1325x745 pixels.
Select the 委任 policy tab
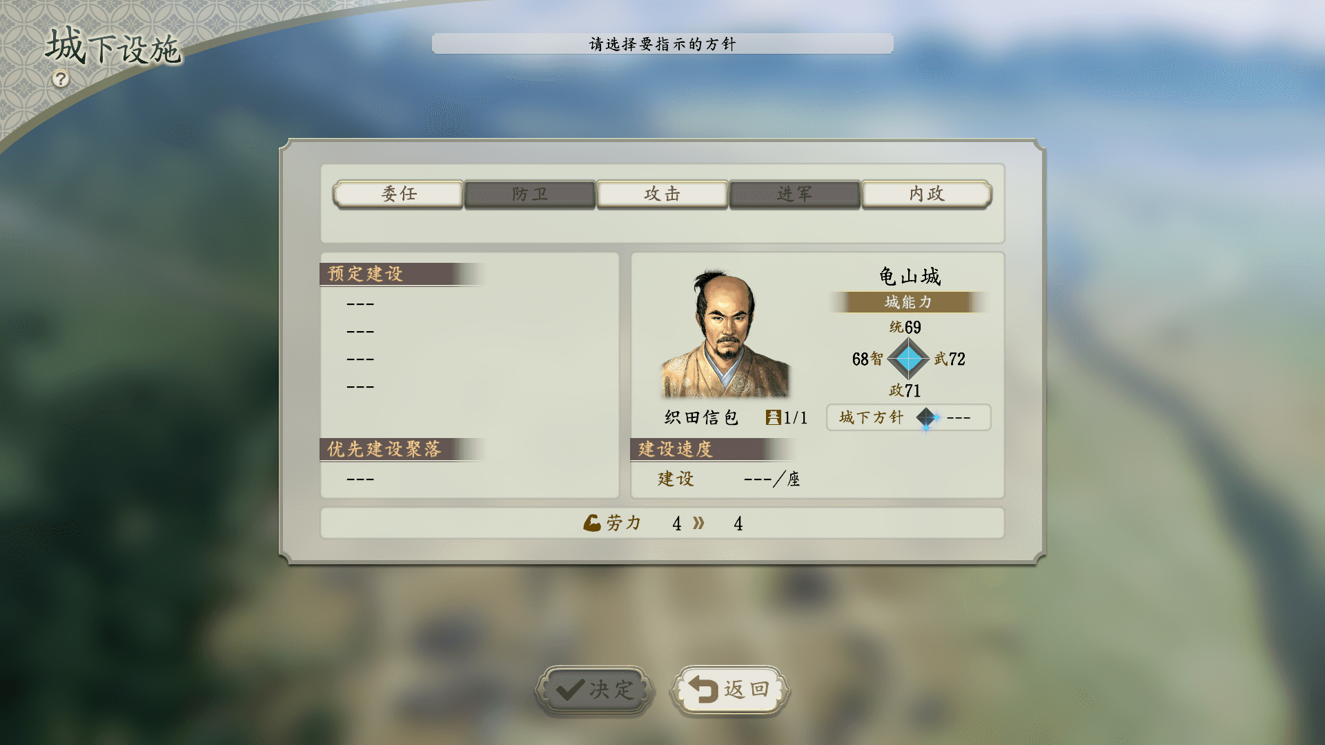click(x=398, y=194)
